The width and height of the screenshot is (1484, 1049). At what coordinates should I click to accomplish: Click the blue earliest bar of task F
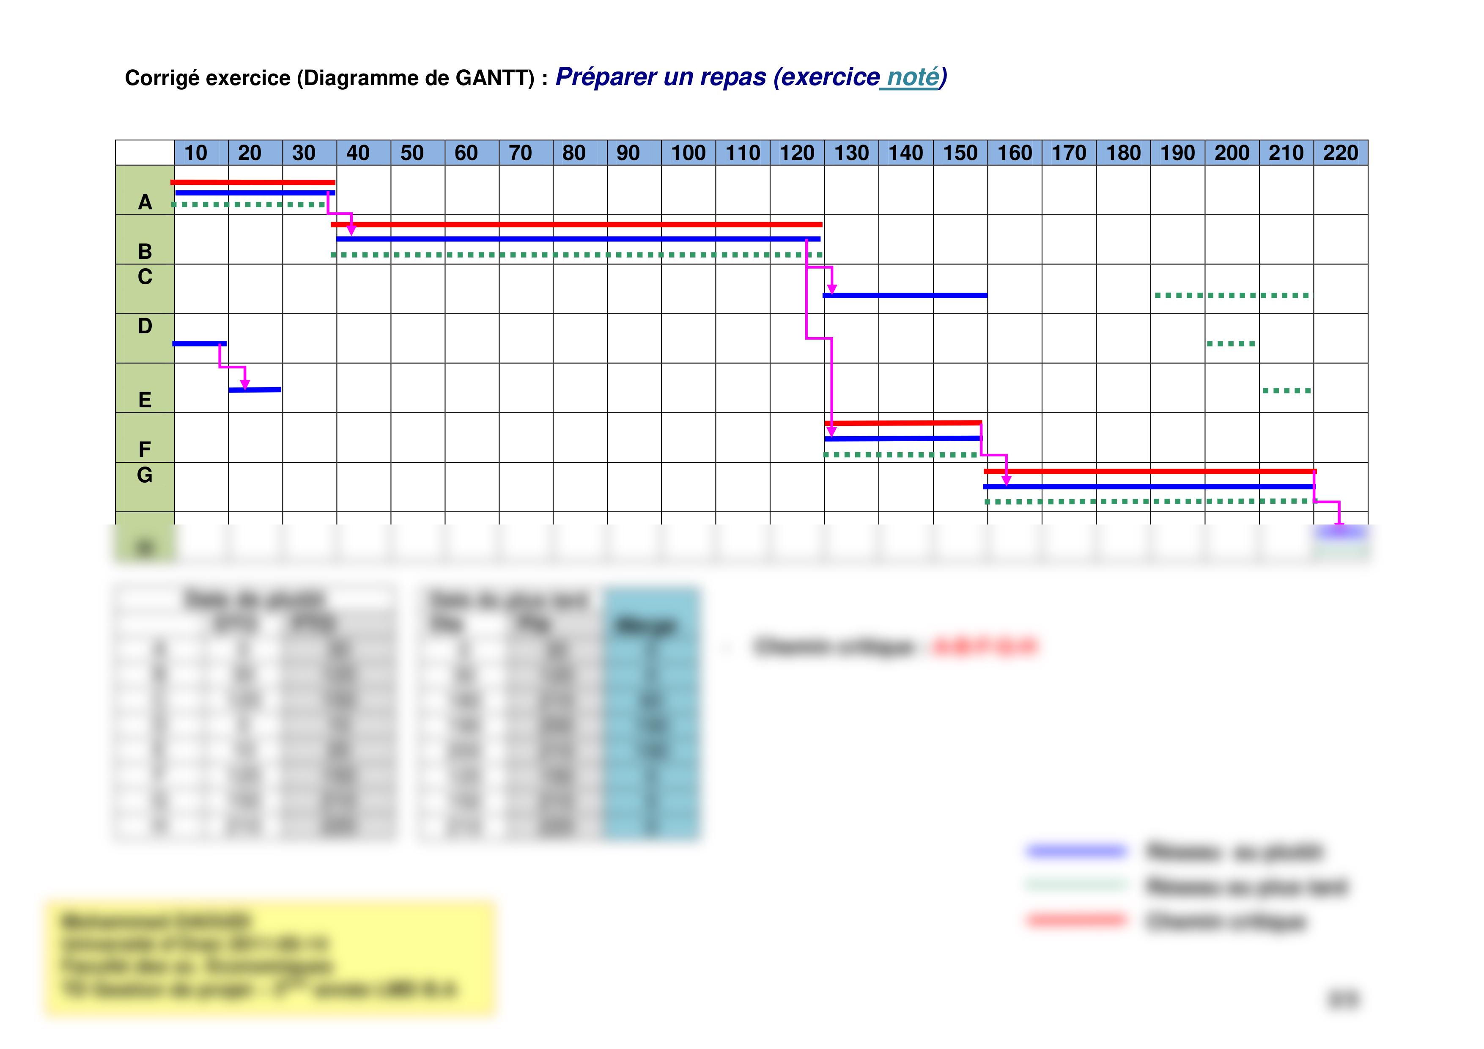[903, 438]
